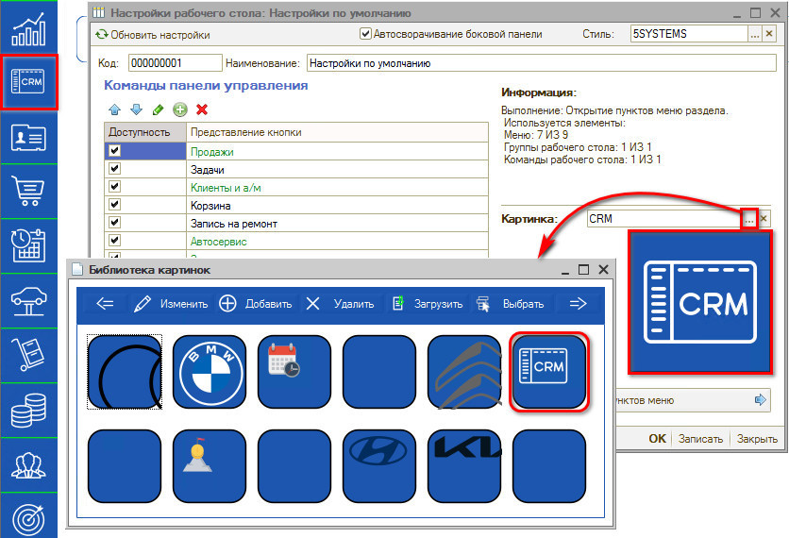Click the Обновить настройки button

pyautogui.click(x=153, y=35)
